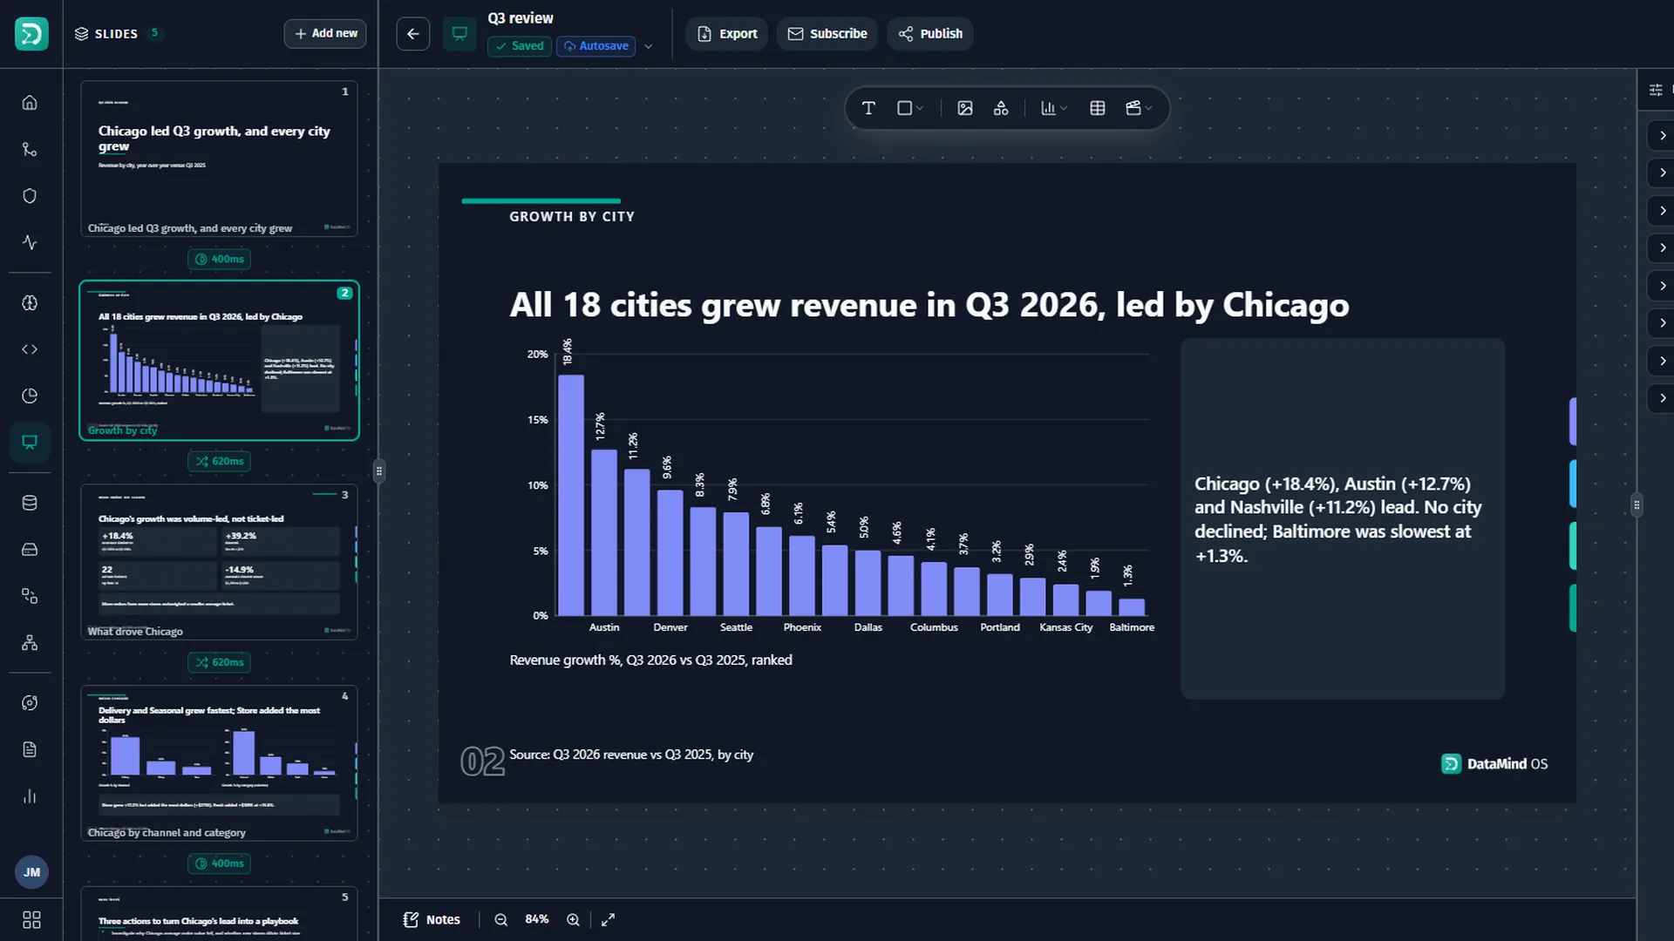Click the shapes icon in canvas toolbar
The height and width of the screenshot is (941, 1674).
[1001, 108]
